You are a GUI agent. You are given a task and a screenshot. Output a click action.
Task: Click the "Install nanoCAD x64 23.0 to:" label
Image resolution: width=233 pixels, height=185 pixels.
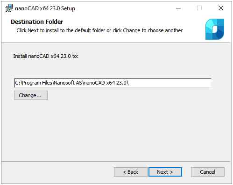pyautogui.click(x=46, y=56)
